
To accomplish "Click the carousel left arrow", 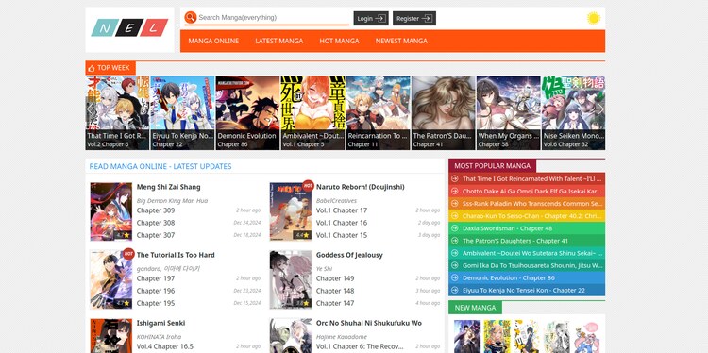I will (90, 109).
